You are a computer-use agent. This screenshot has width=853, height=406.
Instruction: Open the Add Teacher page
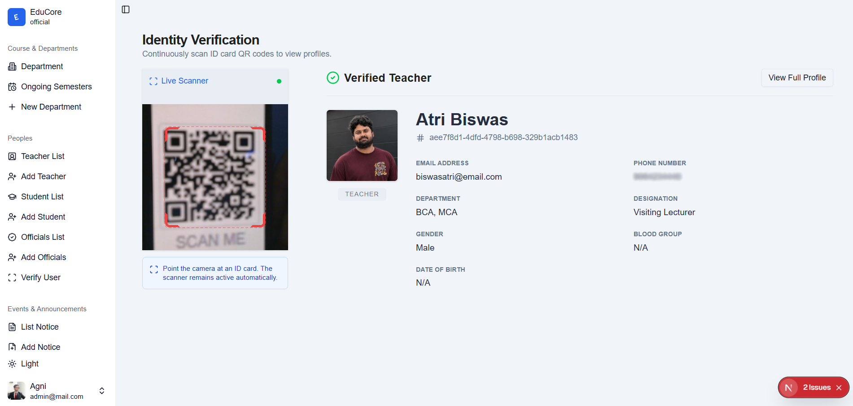tap(43, 177)
